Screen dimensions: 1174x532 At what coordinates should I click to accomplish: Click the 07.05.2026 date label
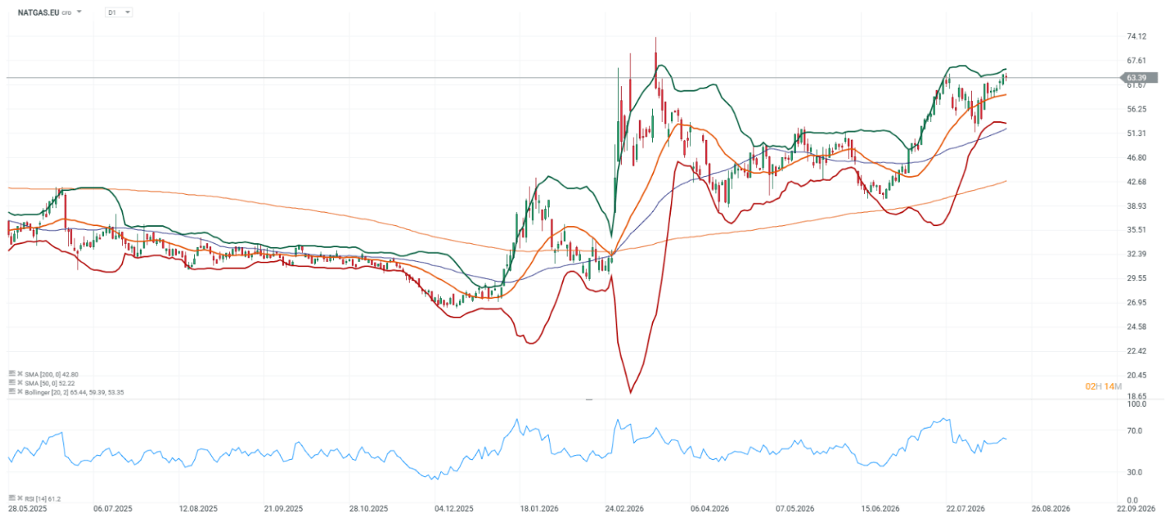click(794, 509)
